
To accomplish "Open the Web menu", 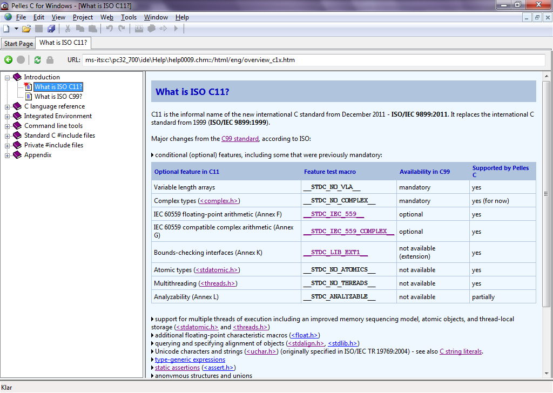I will [107, 17].
